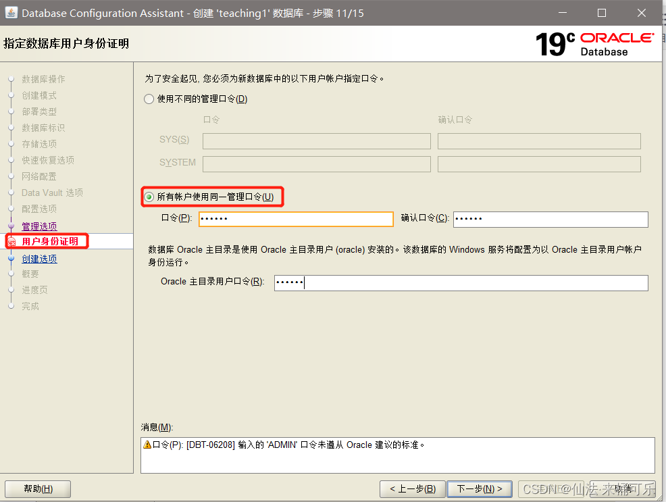Click the 数据库标识 step in sidebar
The width and height of the screenshot is (666, 502).
tap(43, 128)
